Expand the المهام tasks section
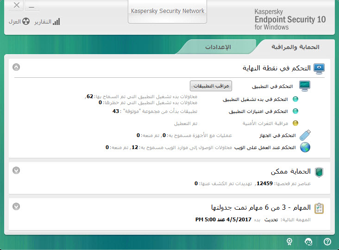The height and width of the screenshot is (250, 339). 16,206
